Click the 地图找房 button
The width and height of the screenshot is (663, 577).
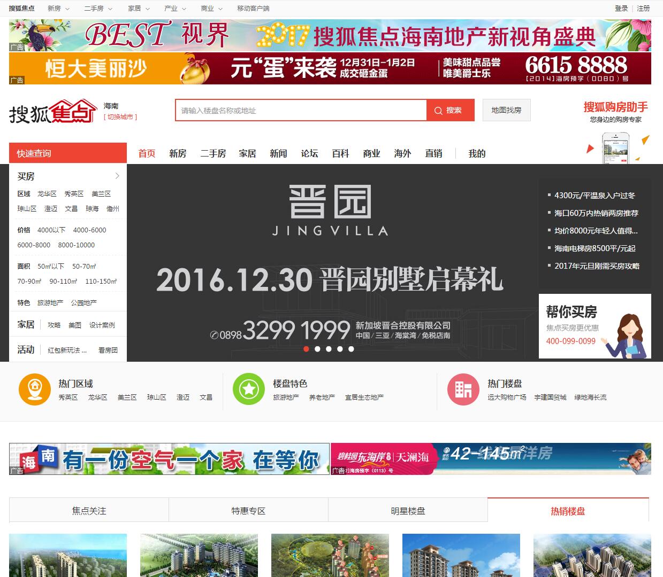coord(506,110)
